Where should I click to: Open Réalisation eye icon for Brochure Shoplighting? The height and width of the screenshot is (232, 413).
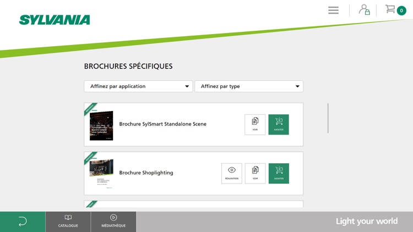(x=231, y=173)
